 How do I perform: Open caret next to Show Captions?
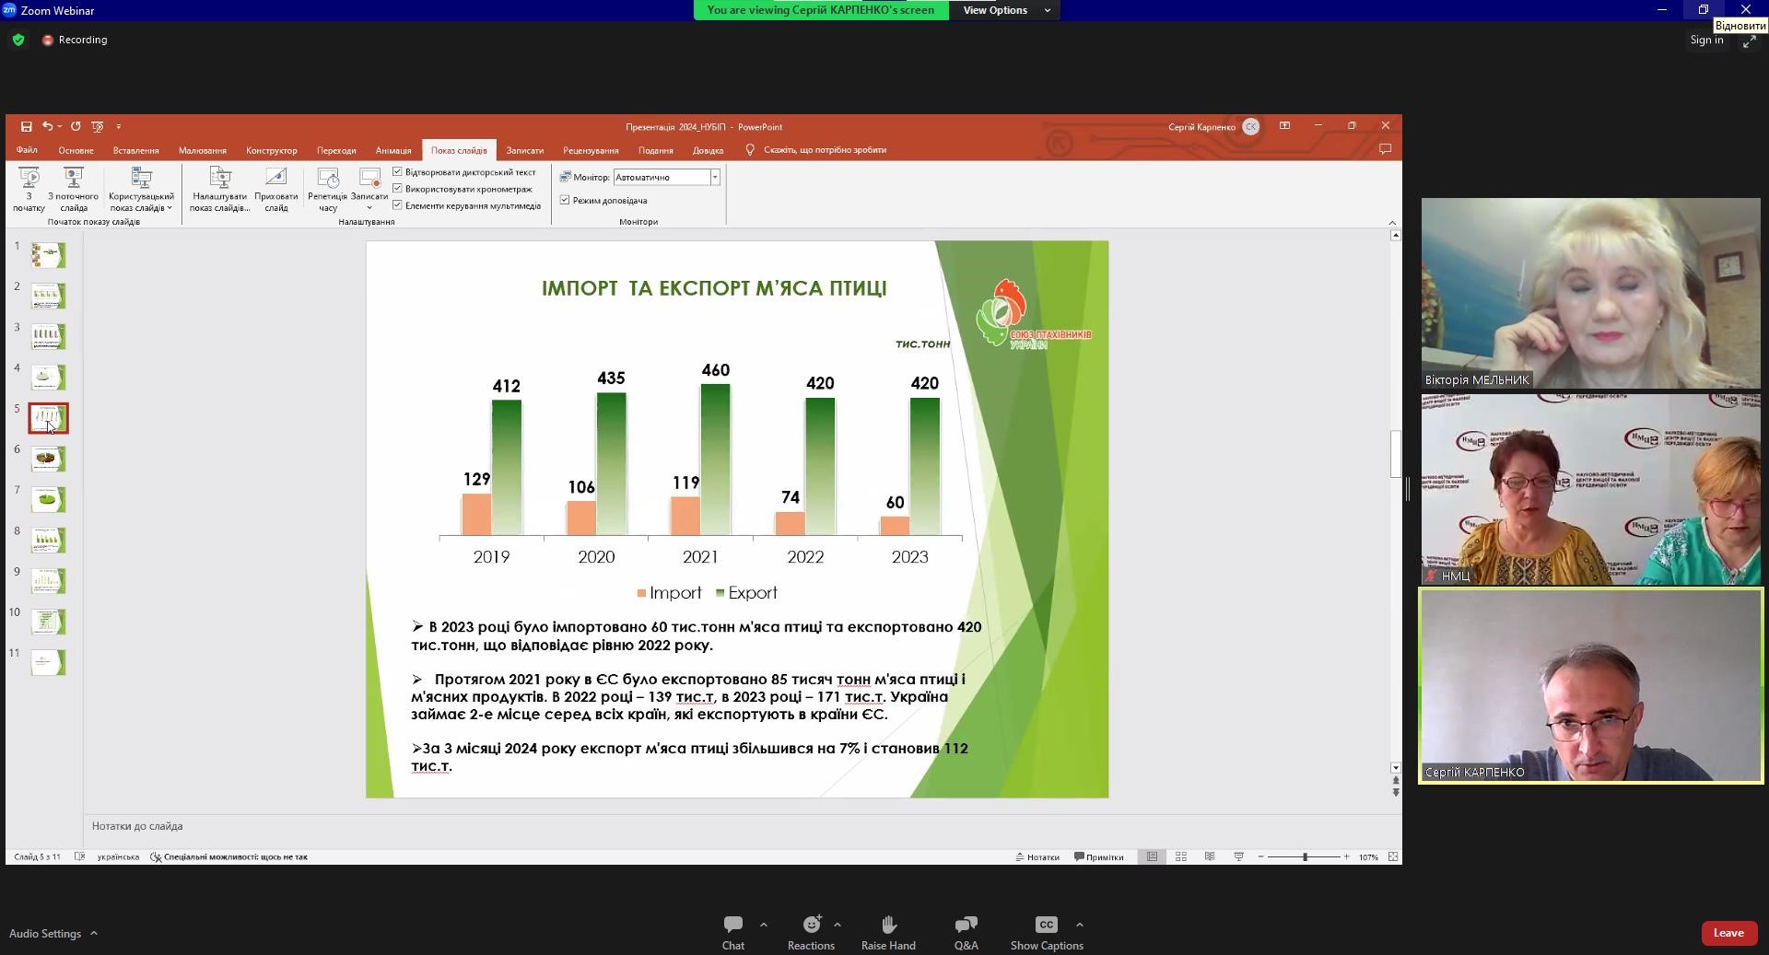(1079, 925)
